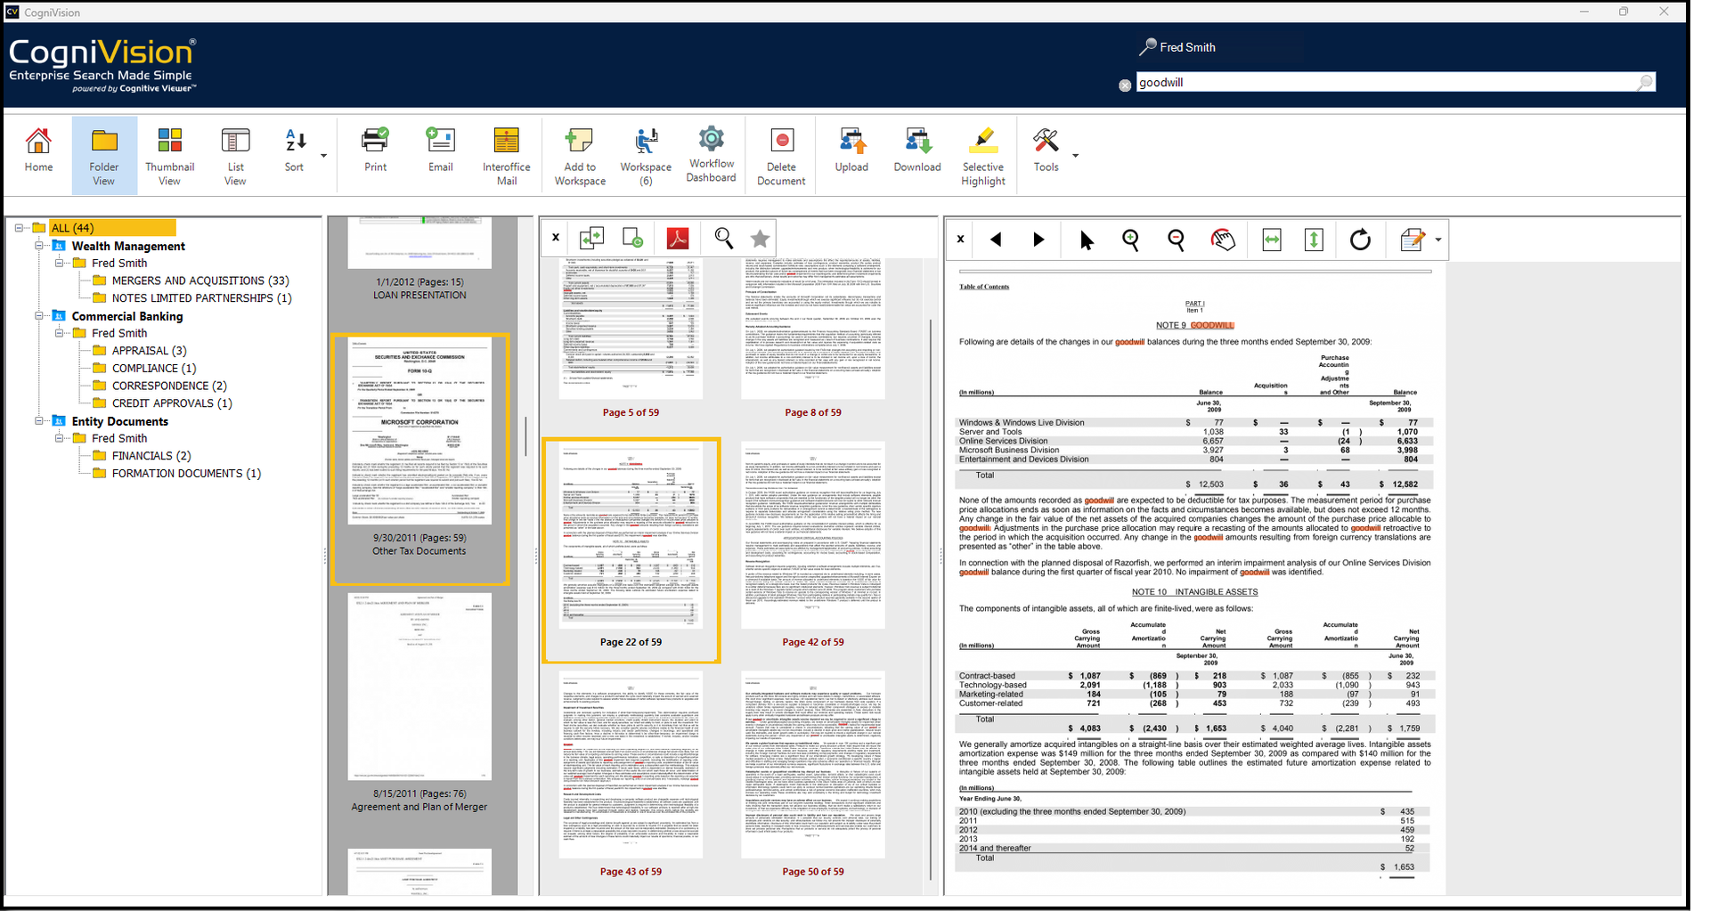
Task: Click the Add to Workspace icon
Action: [x=580, y=155]
